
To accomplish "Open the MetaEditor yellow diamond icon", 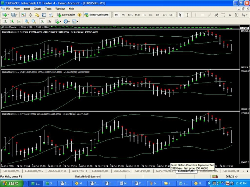I will tap(80, 15).
